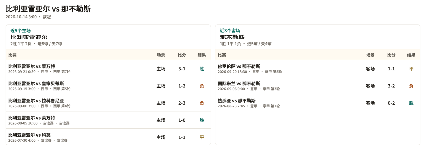Click score 0-2 in 热那亚 row
426x149 pixels.
pos(391,103)
